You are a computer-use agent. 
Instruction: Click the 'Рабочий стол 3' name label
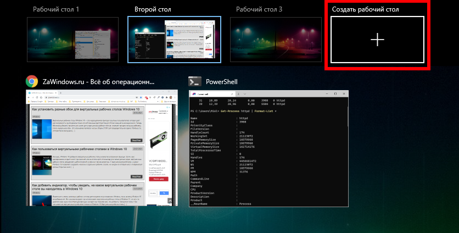coord(259,10)
